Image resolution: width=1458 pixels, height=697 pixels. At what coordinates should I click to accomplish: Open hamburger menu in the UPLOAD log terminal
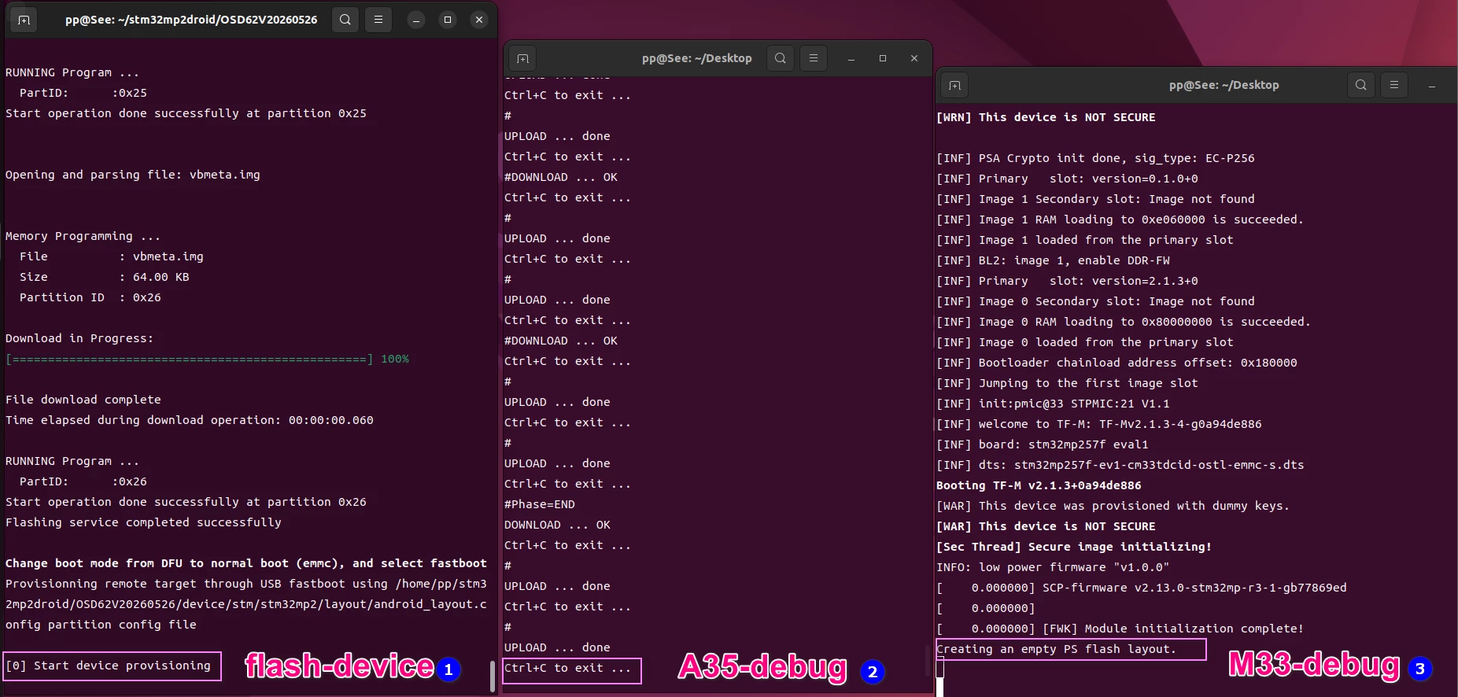click(x=814, y=58)
